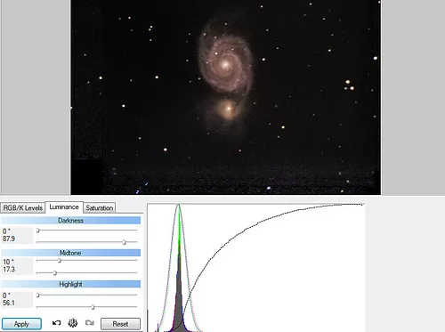Click the companion galaxy below the spiral

point(229,109)
